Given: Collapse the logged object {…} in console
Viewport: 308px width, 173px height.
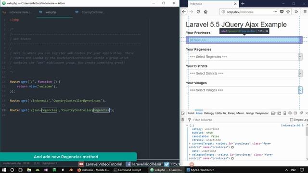Looking at the screenshot, I should point(187,125).
